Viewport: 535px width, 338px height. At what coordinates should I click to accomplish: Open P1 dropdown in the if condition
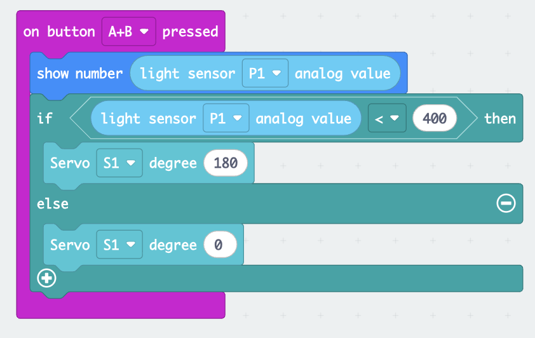(x=226, y=118)
